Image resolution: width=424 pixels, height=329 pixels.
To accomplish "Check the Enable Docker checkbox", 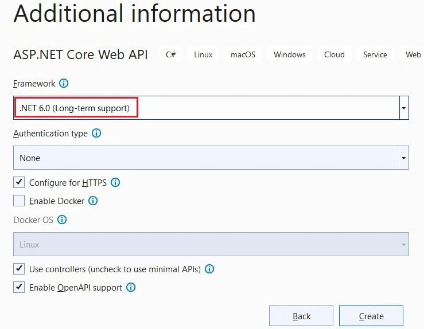I will [x=19, y=201].
